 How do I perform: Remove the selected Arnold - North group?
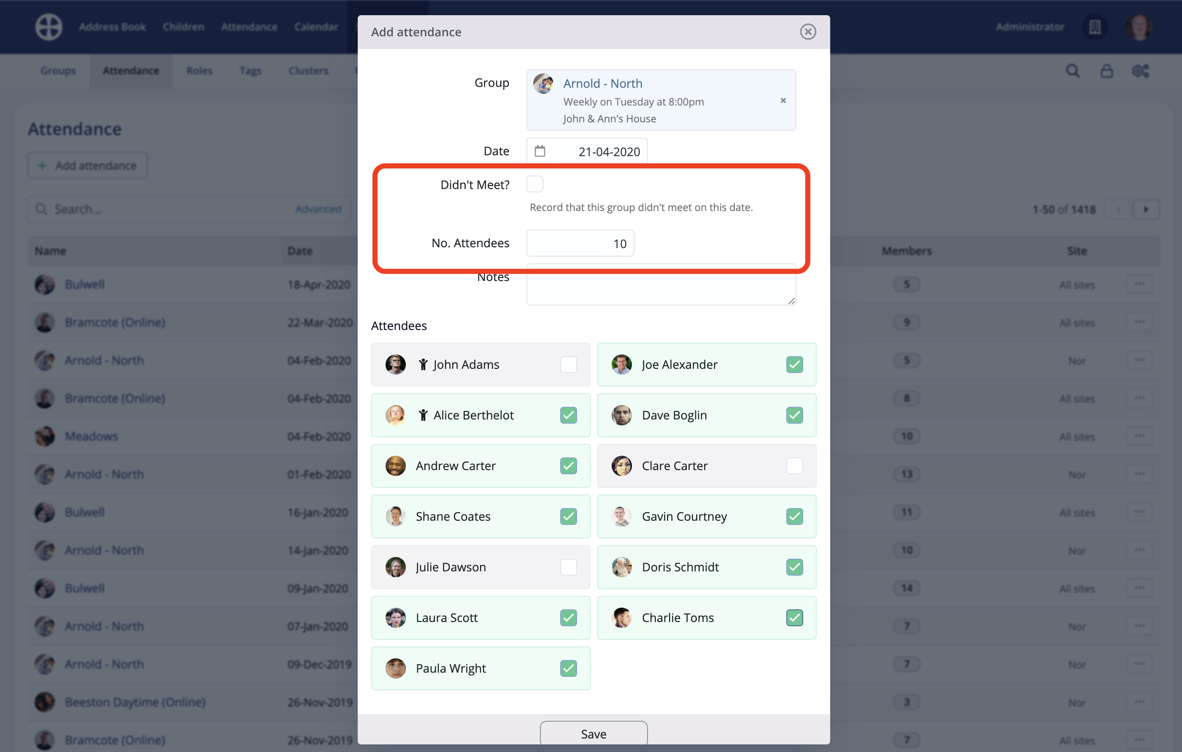pos(783,100)
